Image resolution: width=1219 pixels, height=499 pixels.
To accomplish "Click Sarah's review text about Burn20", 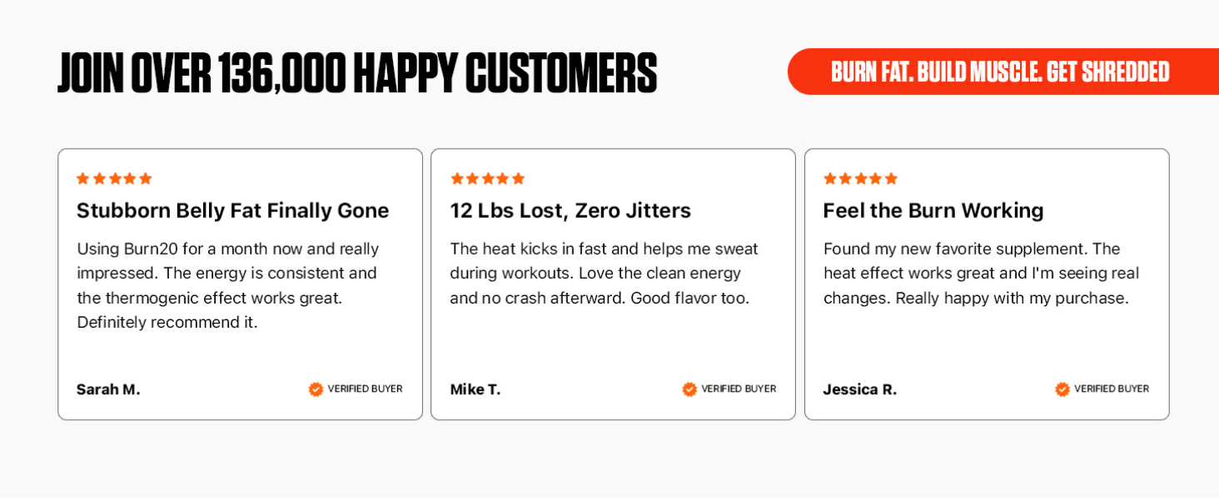I will (227, 285).
